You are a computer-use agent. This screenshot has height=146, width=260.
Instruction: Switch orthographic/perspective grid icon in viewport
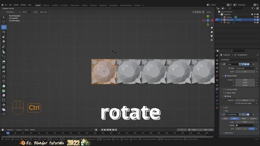(x=212, y=40)
